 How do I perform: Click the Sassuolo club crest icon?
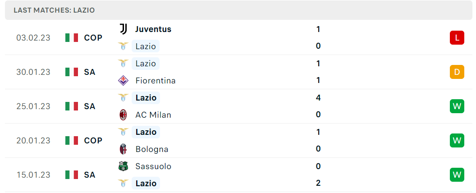(123, 166)
